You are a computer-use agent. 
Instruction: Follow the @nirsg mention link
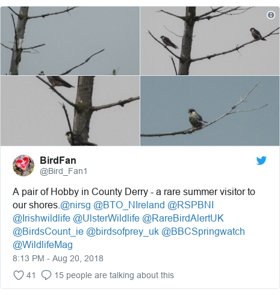[x=75, y=205]
